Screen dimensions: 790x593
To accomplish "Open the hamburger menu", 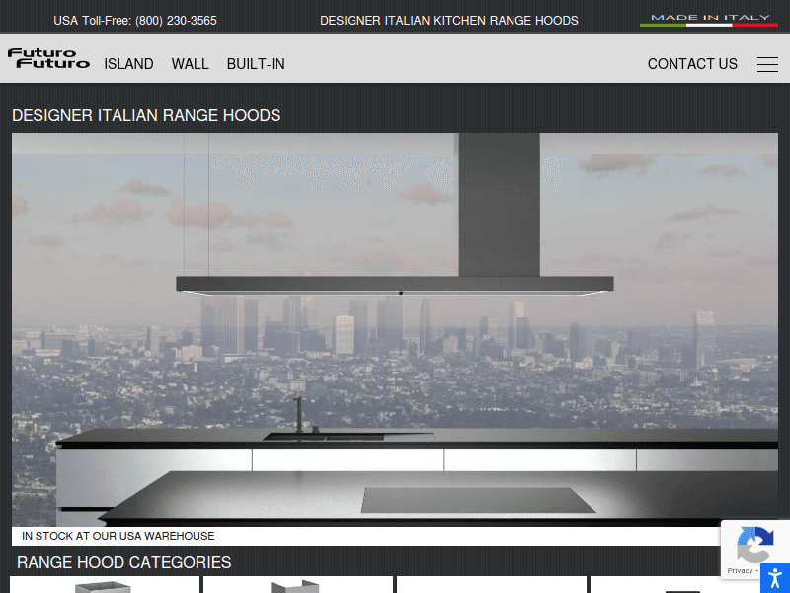I will pyautogui.click(x=767, y=64).
